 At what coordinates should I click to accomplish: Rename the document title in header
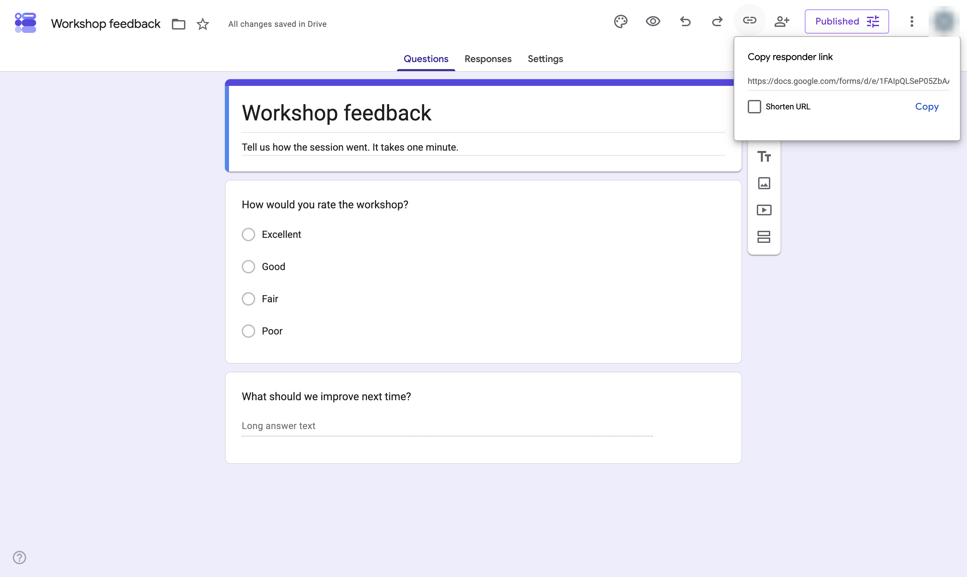(105, 24)
